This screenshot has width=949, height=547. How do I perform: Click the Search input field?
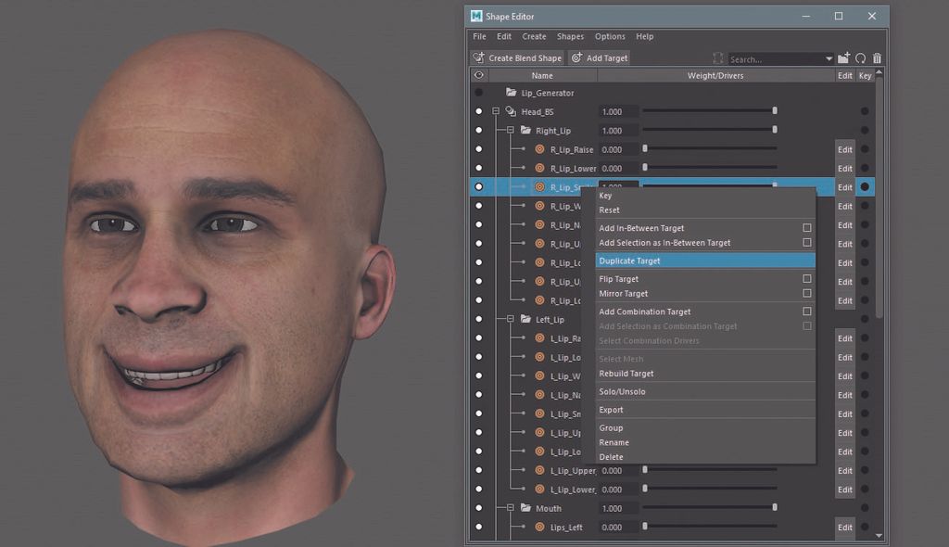coord(772,57)
